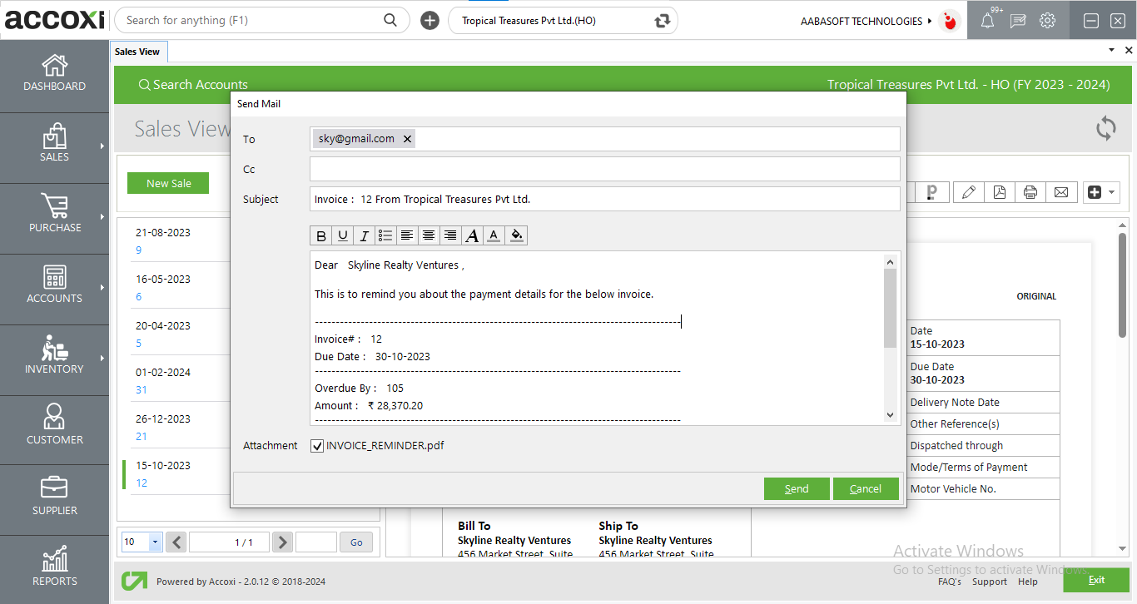The image size is (1137, 604).
Task: Click into the Cc input field
Action: [x=604, y=169]
